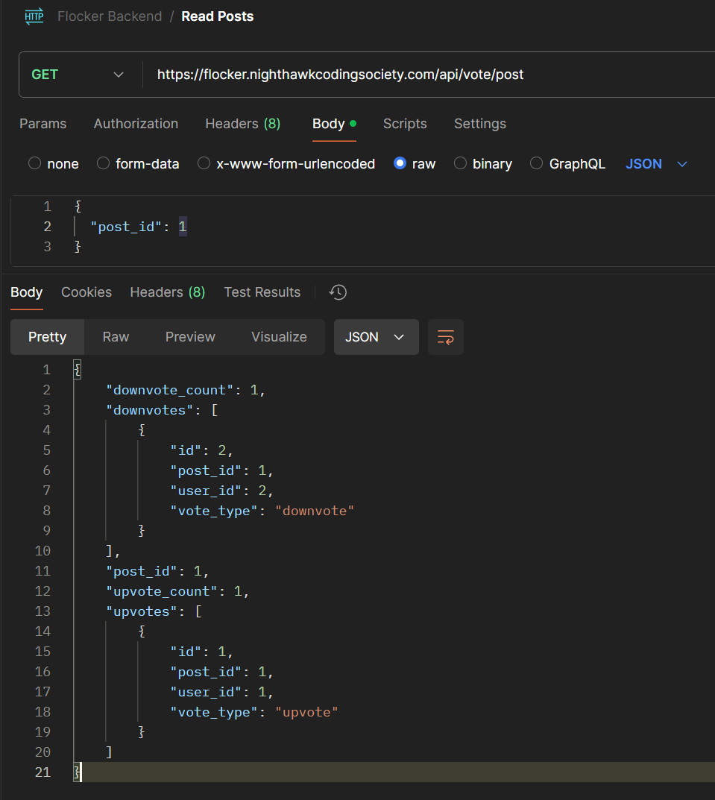Select the binary body radio button
This screenshot has width=715, height=800.
(461, 164)
